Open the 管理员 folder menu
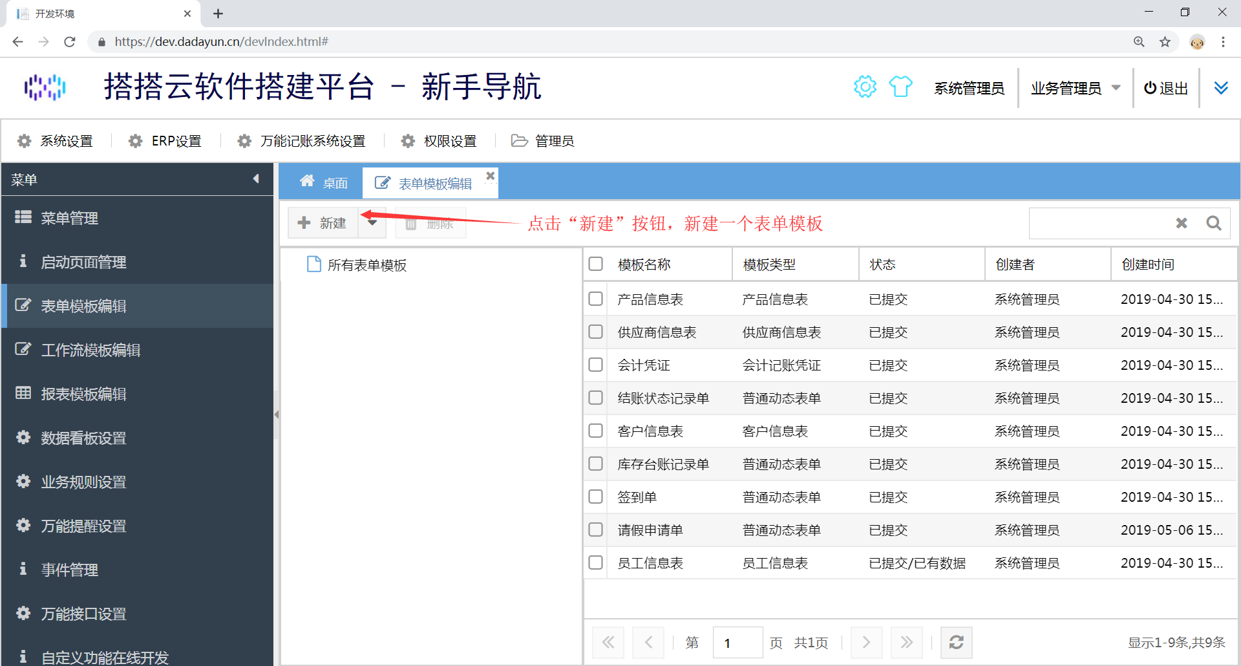Viewport: 1241px width, 666px height. 542,141
